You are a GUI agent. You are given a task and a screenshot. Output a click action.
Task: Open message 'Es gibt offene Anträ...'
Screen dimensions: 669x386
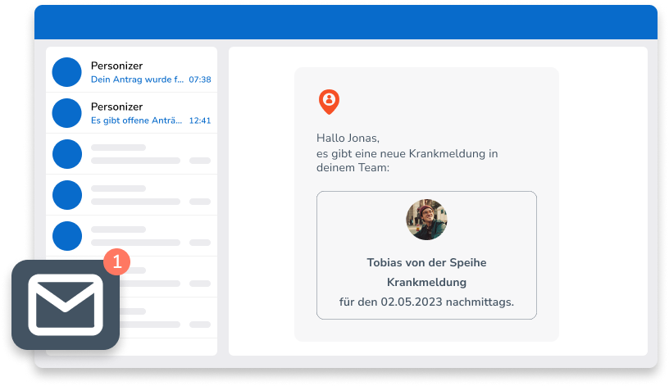(x=137, y=120)
